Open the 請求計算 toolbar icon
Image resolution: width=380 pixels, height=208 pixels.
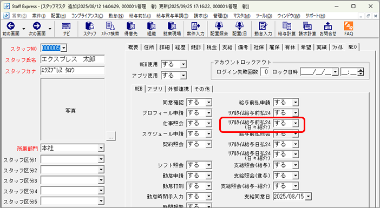pyautogui.click(x=307, y=29)
